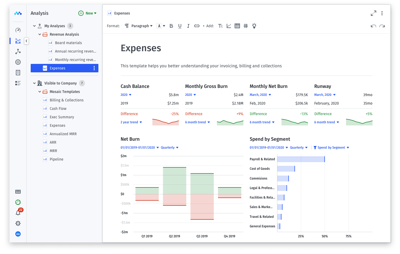The image size is (400, 254).
Task: Click the lightbulb insight icon in toolbar
Action: [254, 26]
